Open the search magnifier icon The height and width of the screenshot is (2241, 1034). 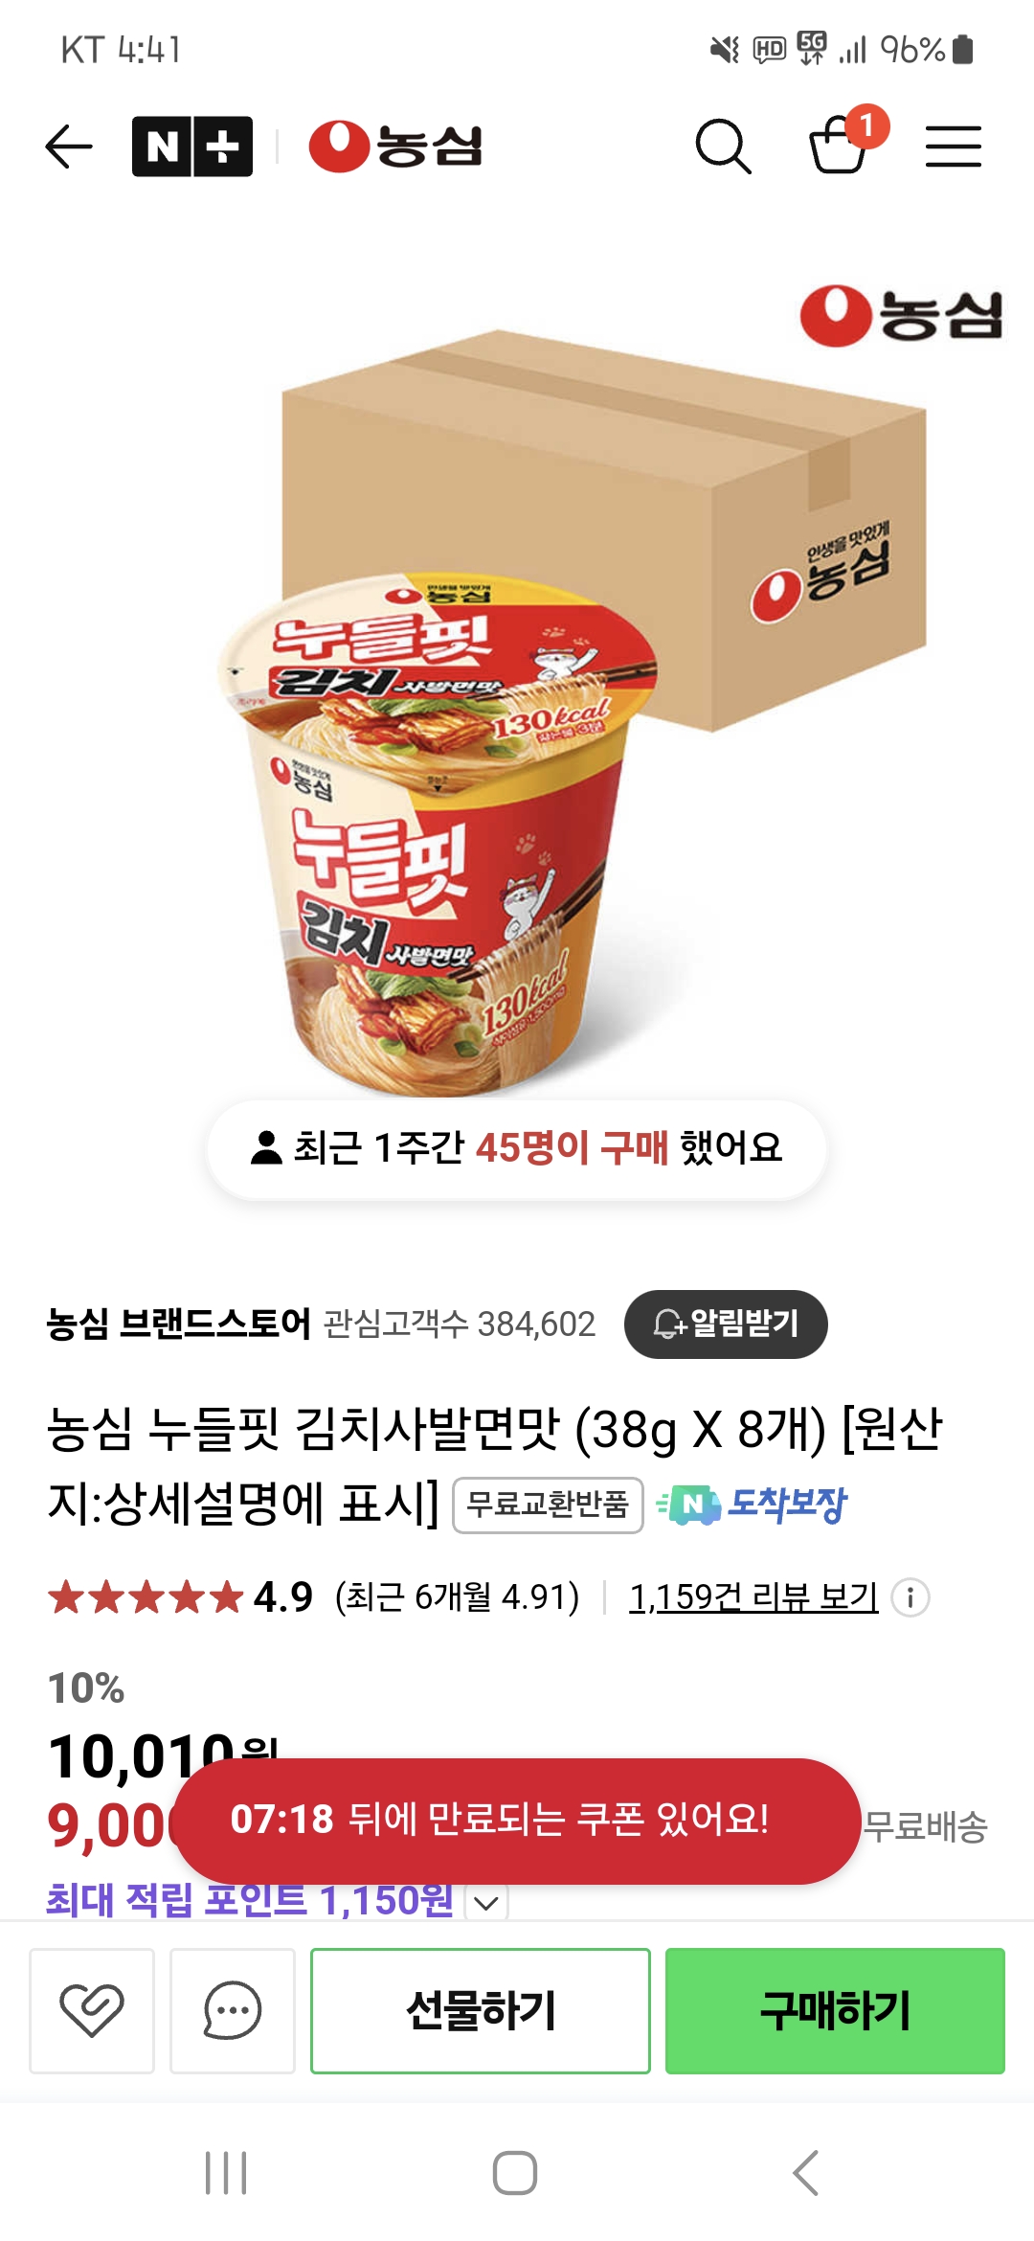(x=723, y=147)
